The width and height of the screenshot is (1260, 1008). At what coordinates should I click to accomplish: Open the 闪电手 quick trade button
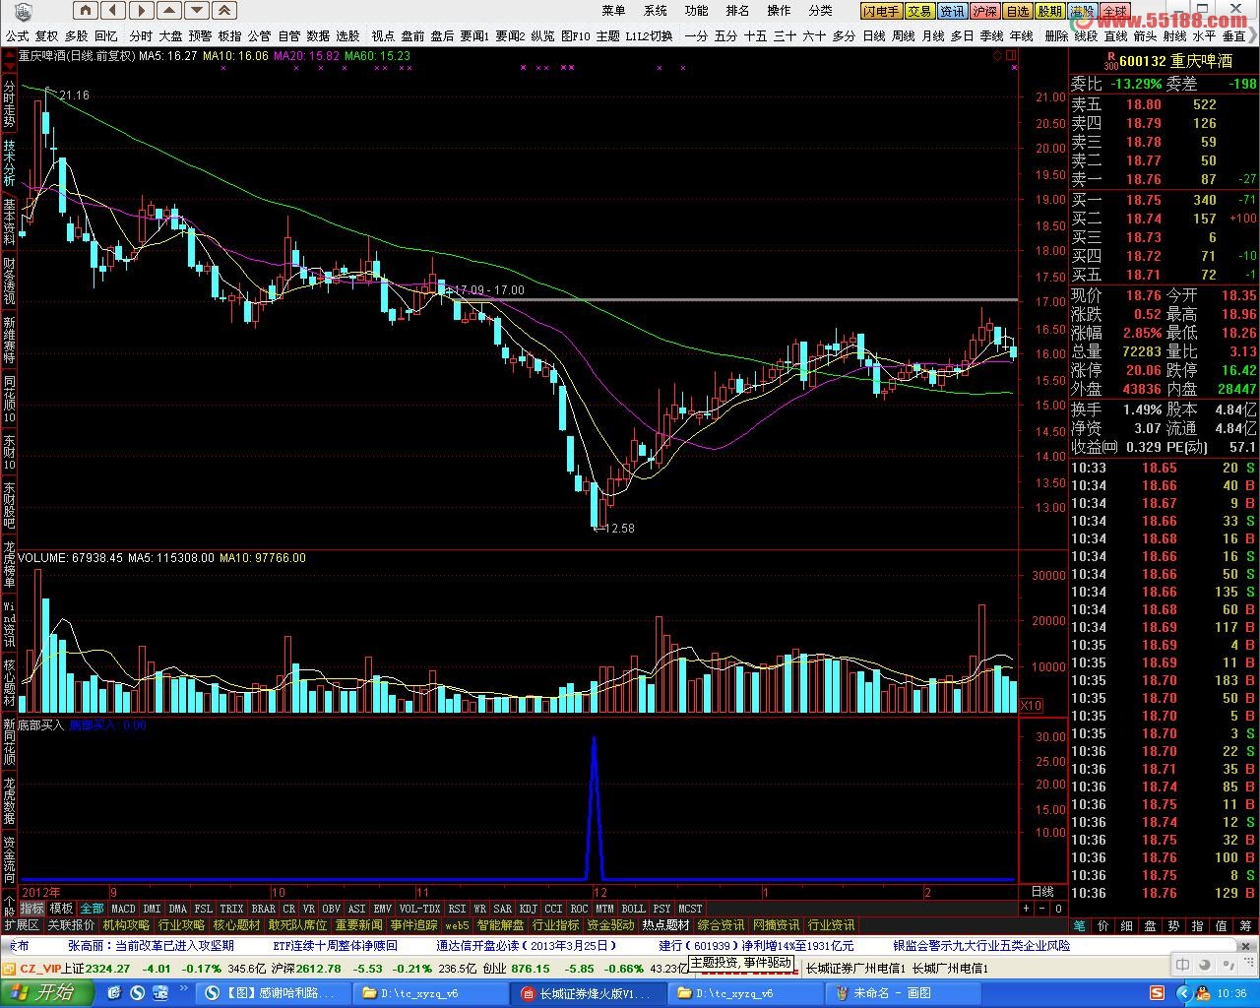(881, 12)
